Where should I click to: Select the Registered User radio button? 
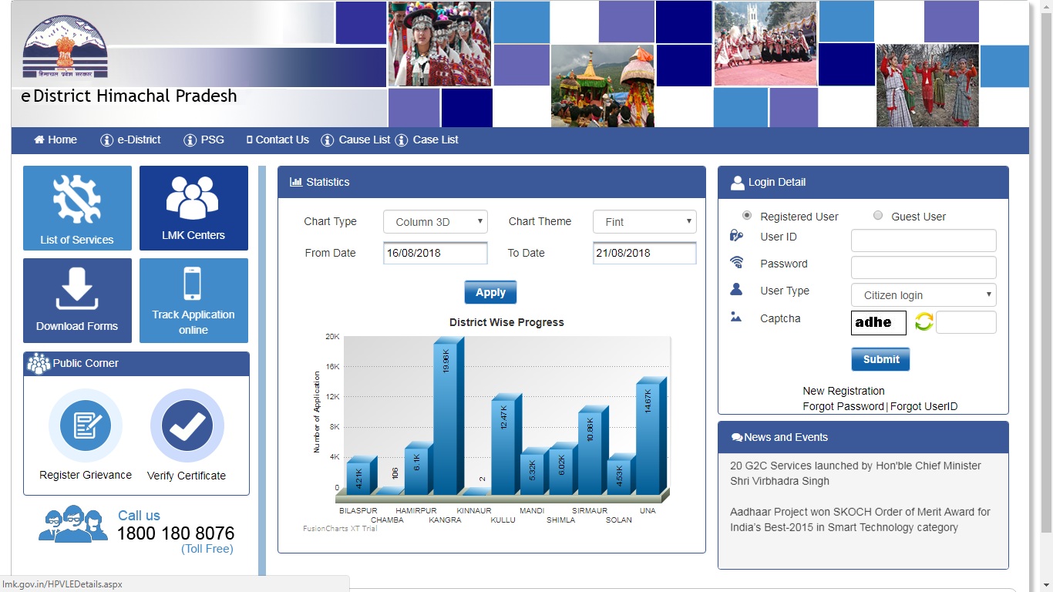pos(746,216)
